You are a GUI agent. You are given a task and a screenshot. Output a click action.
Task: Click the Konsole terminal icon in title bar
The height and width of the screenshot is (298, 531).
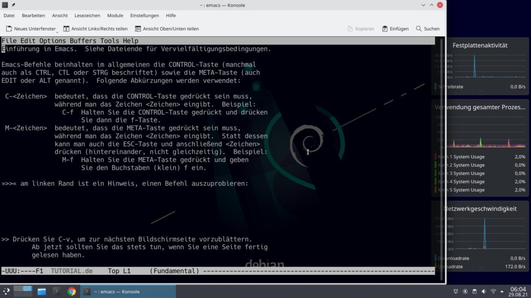pos(5,5)
